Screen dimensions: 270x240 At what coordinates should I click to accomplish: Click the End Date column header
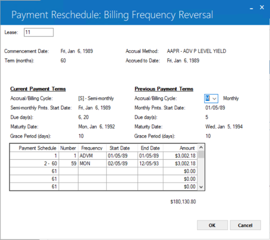pyautogui.click(x=150, y=148)
